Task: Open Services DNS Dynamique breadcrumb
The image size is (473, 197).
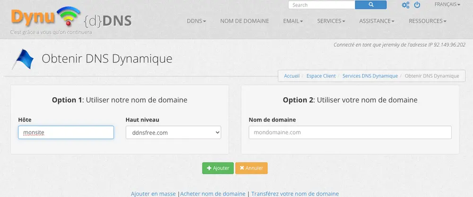Action: tap(370, 76)
